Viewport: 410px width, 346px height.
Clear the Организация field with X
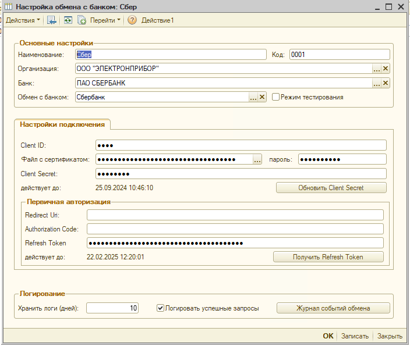point(386,69)
